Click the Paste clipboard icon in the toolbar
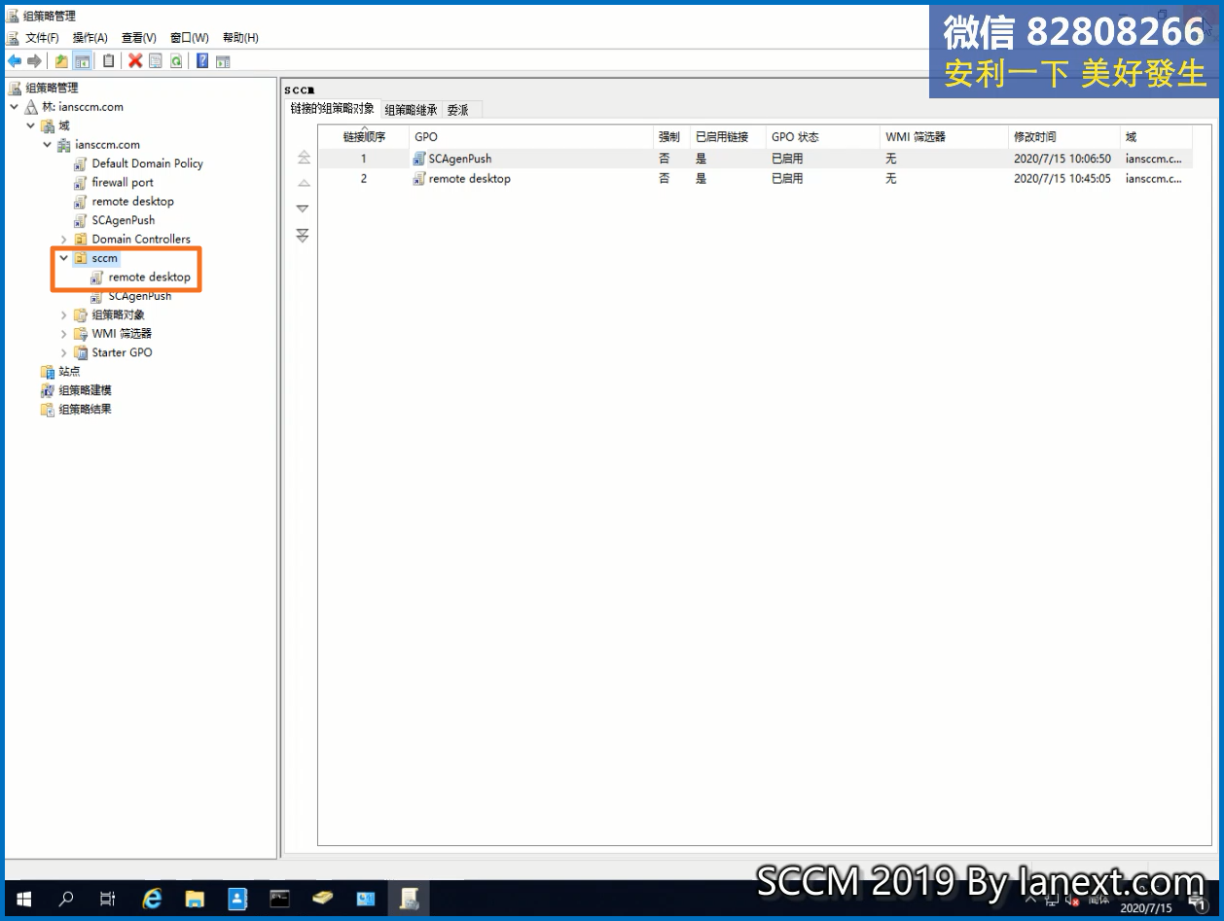The image size is (1224, 921). tap(109, 61)
